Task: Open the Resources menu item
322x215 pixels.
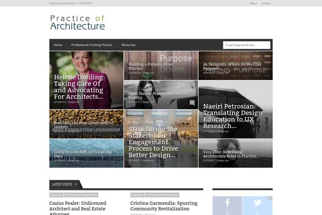Action: pos(128,45)
